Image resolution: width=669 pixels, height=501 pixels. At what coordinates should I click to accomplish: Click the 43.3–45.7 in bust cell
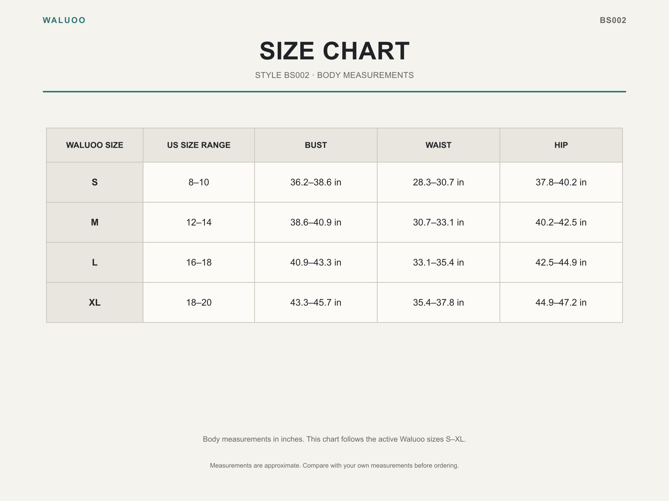pyautogui.click(x=316, y=302)
